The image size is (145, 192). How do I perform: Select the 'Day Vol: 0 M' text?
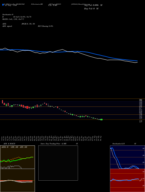[x=91, y=8]
